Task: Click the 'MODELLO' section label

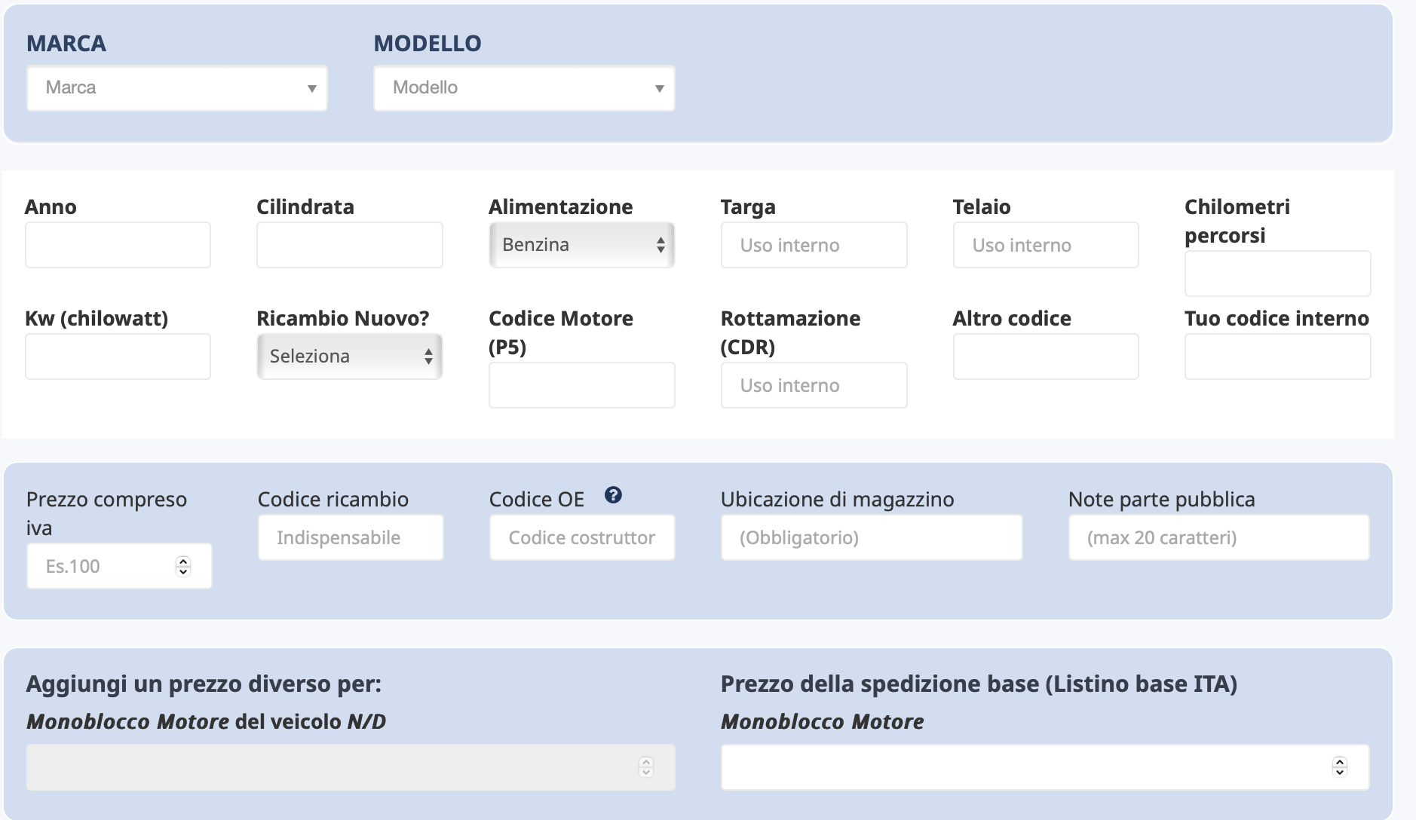Action: (x=428, y=44)
